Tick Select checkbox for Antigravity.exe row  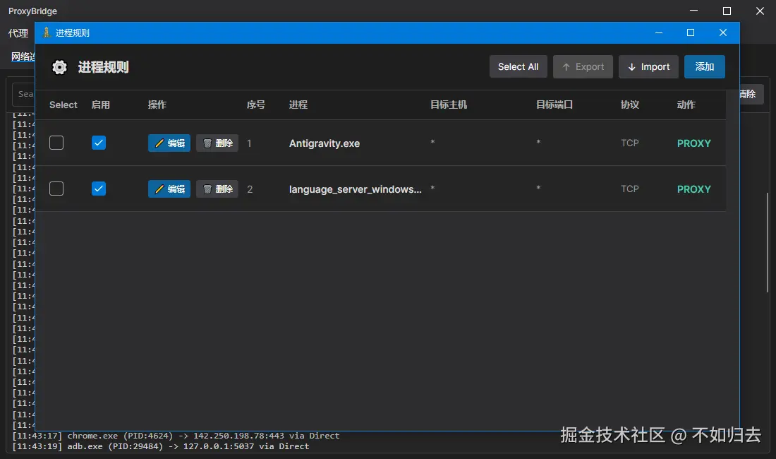click(x=56, y=143)
